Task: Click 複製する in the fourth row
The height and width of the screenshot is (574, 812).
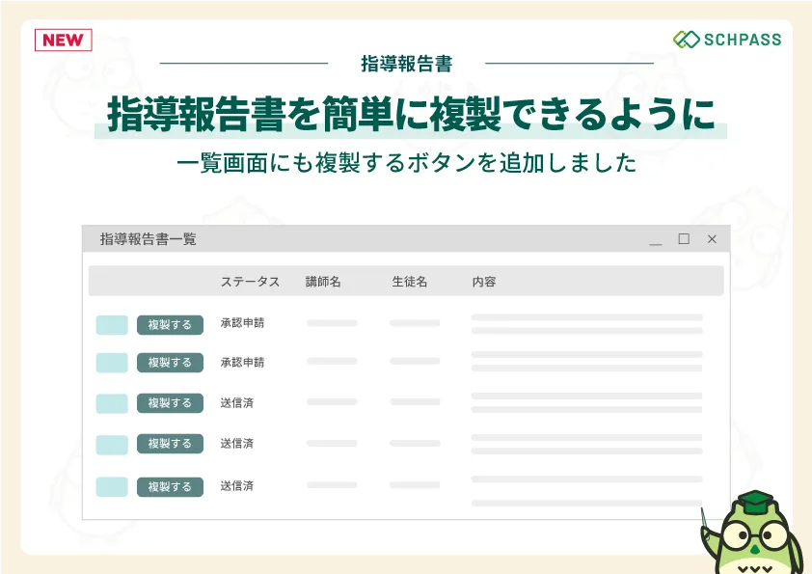Action: click(x=170, y=444)
